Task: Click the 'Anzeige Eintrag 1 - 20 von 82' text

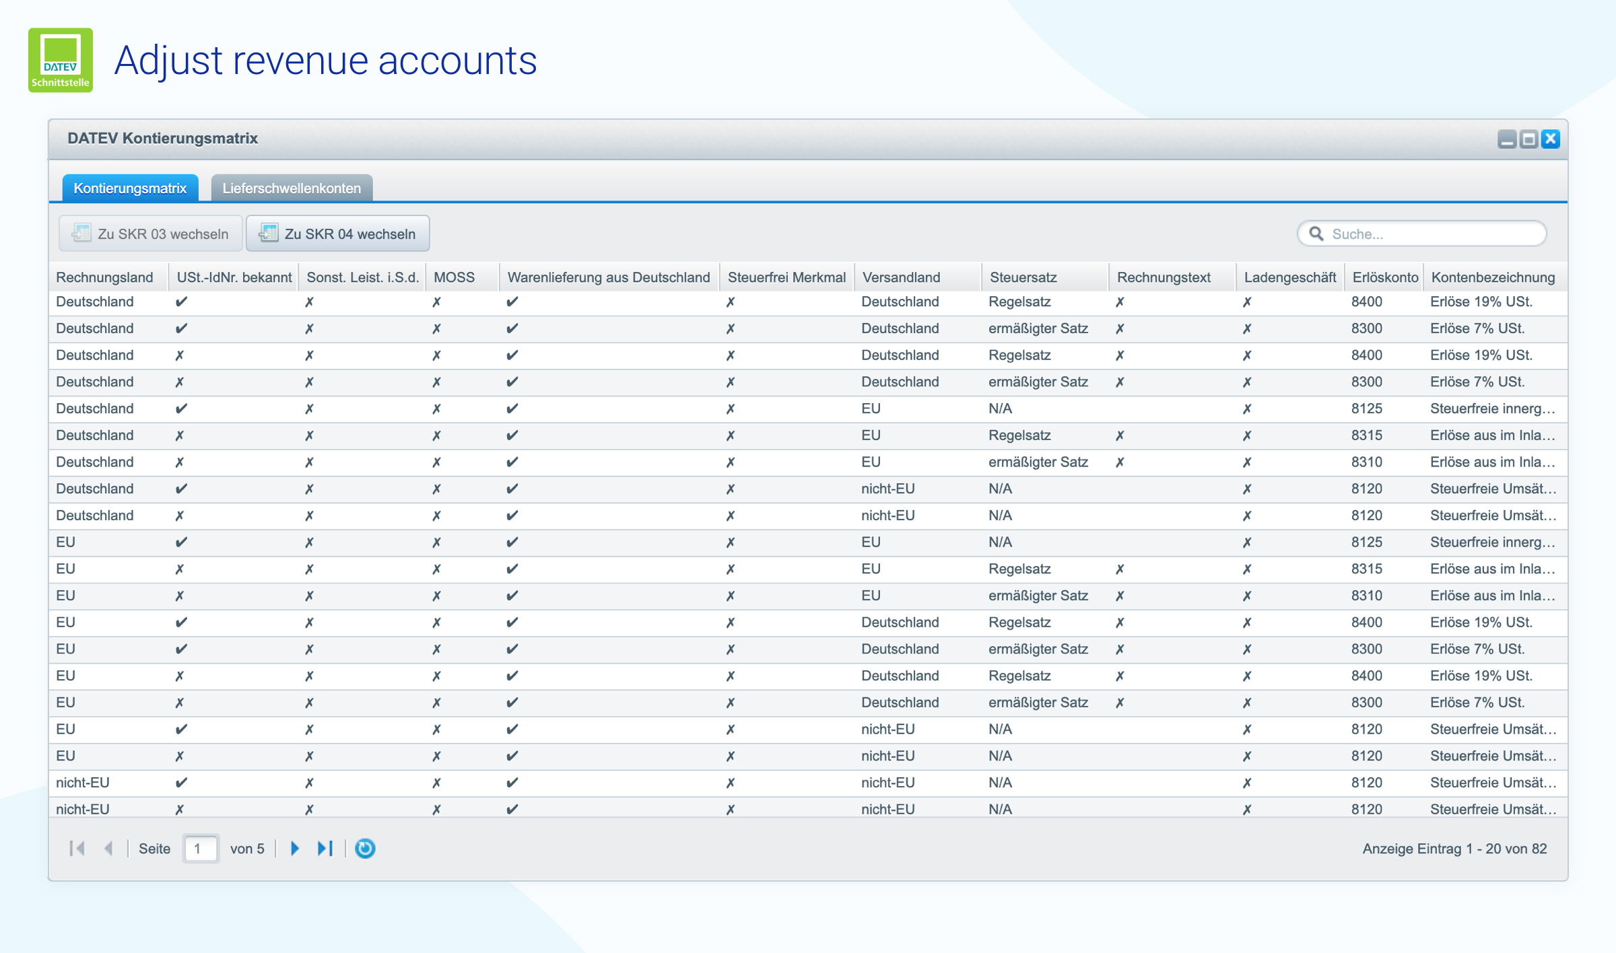Action: (1454, 849)
